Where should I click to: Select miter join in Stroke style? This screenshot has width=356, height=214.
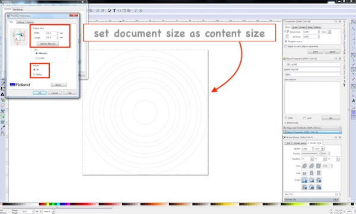(x=319, y=166)
